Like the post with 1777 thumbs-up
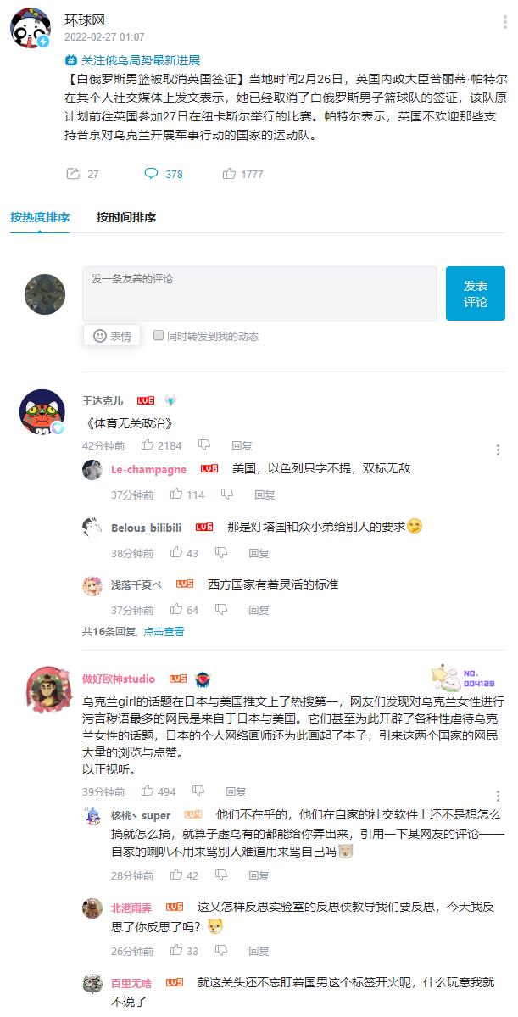Viewport: 518px width, 1017px height. click(x=229, y=173)
